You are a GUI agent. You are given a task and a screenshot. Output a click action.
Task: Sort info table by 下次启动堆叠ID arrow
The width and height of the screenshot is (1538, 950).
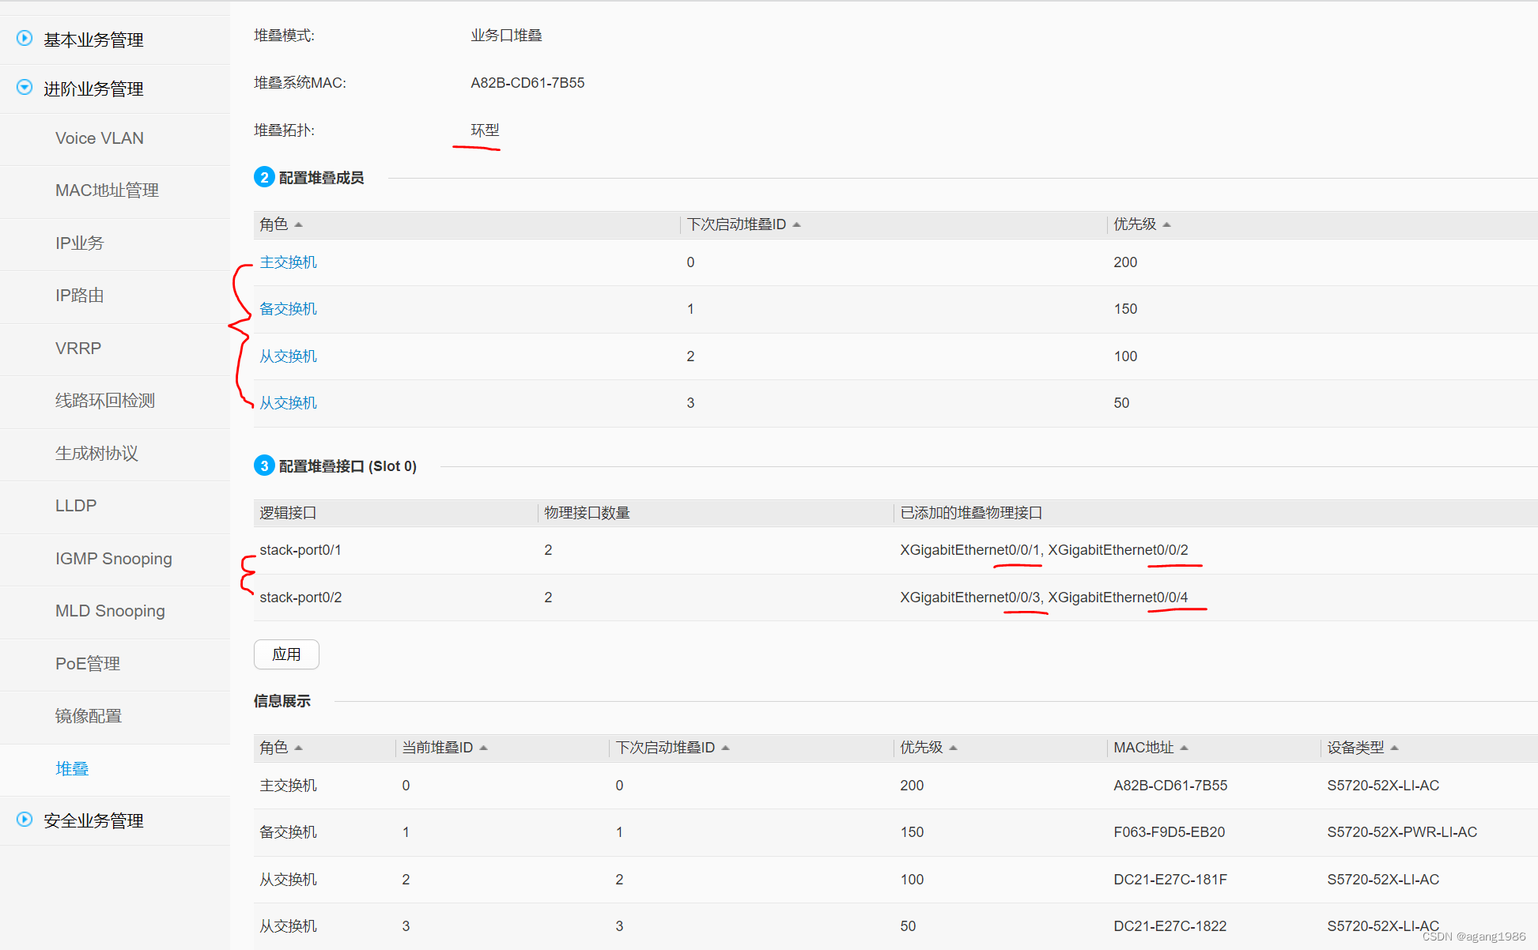[726, 748]
